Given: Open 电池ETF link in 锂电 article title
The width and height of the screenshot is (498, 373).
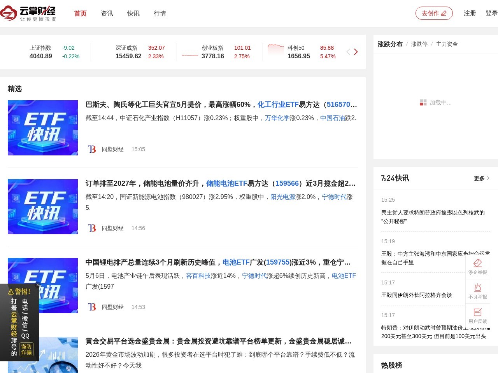Looking at the screenshot, I should tap(236, 262).
